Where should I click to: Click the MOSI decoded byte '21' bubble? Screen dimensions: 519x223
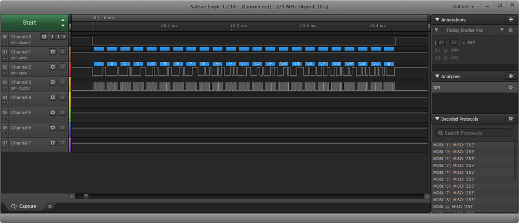pyautogui.click(x=376, y=64)
